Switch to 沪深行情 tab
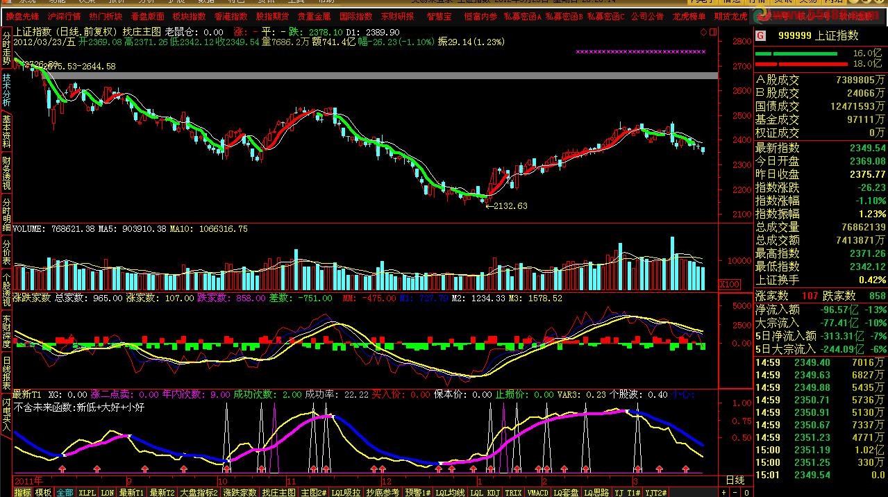 coord(64,16)
